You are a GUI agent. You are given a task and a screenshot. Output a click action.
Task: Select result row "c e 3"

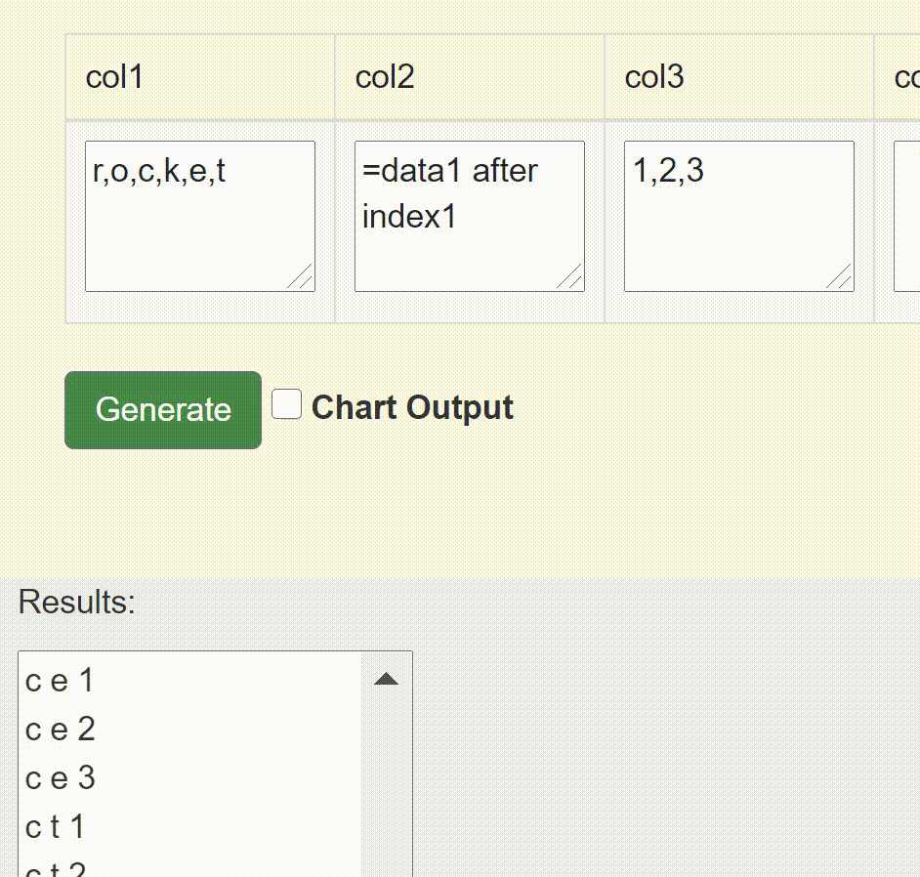click(x=190, y=777)
